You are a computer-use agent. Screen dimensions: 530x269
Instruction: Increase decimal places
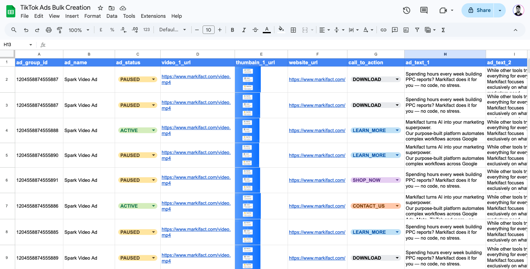tap(135, 30)
